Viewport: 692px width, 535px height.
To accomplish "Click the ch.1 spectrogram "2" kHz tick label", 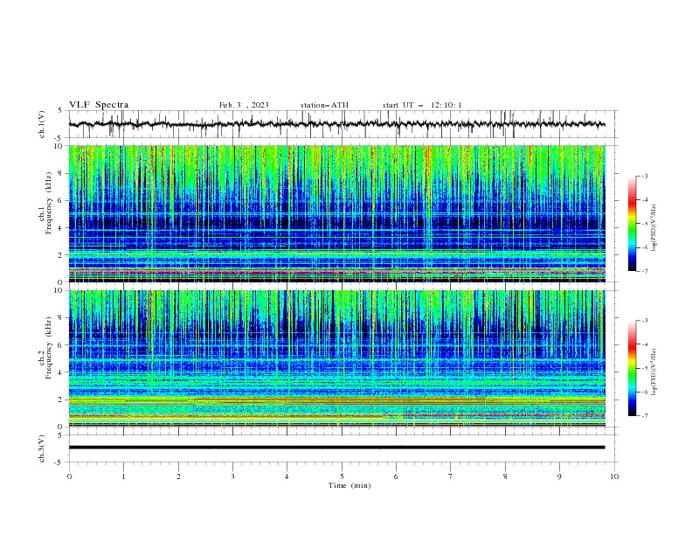I will point(60,255).
